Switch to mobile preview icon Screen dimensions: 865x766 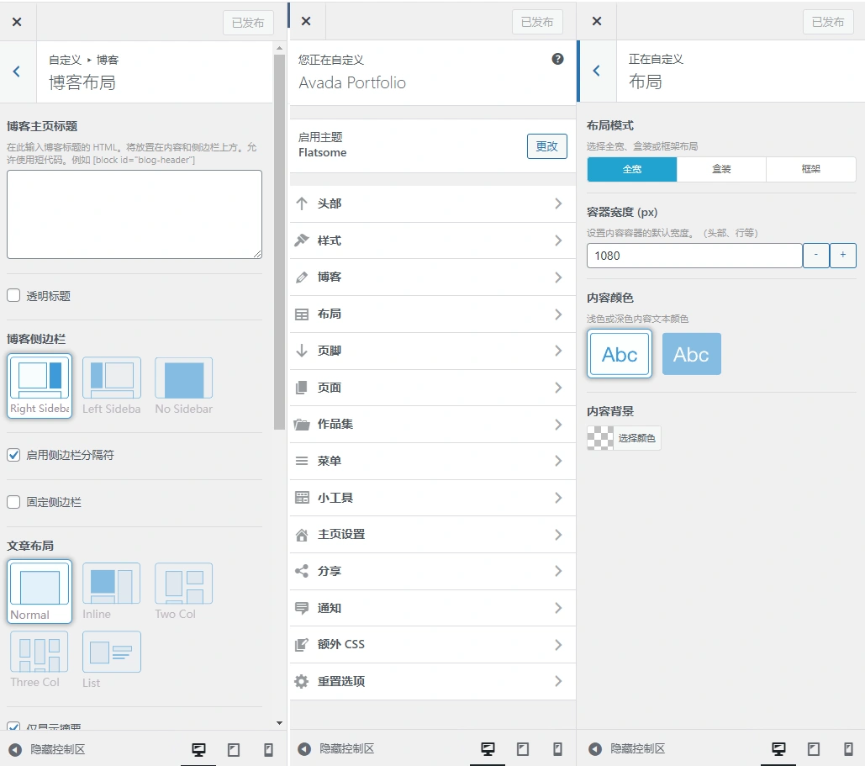(x=848, y=748)
